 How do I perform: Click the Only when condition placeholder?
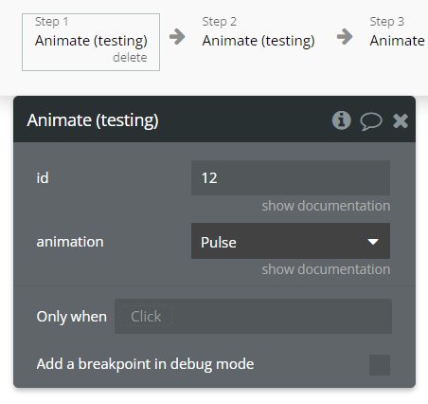click(x=146, y=316)
